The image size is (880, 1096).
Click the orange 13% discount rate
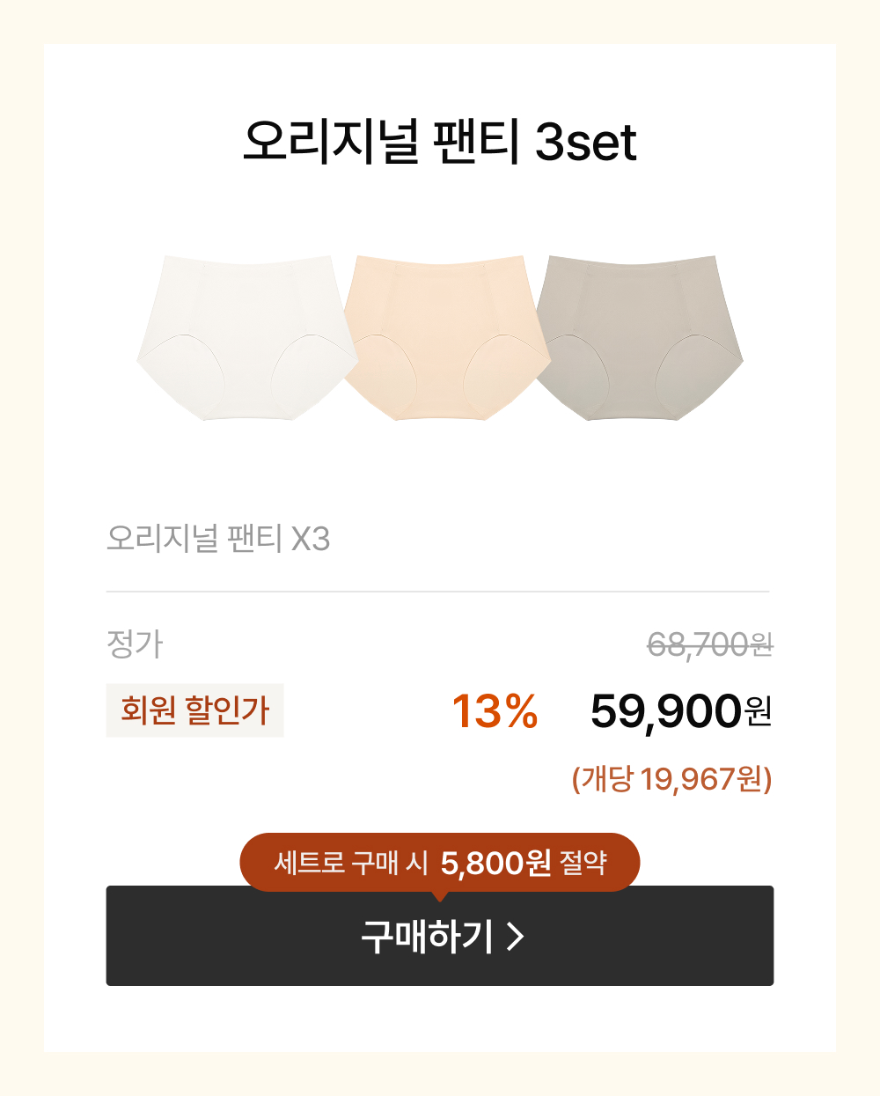tap(495, 711)
